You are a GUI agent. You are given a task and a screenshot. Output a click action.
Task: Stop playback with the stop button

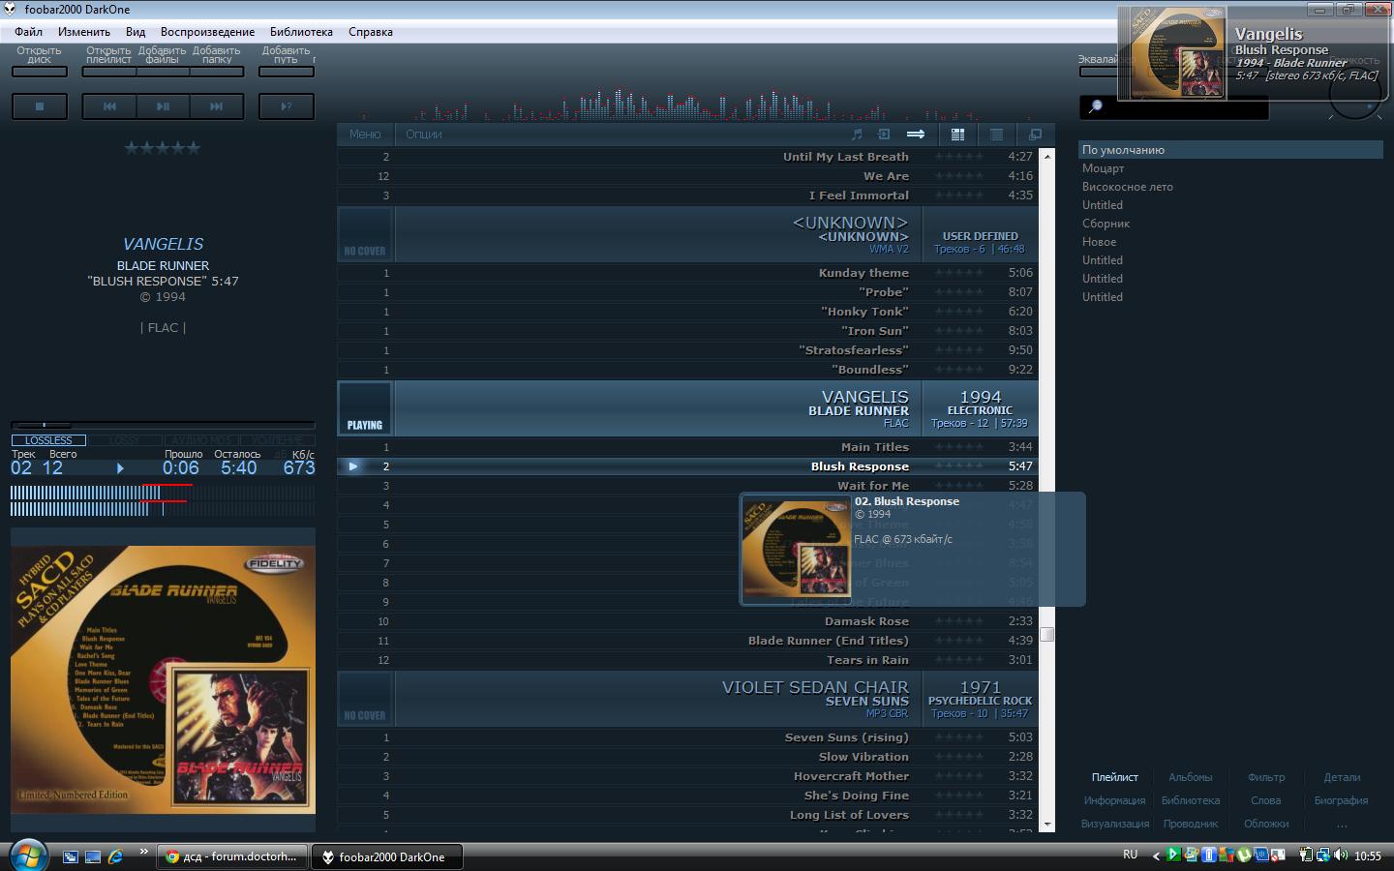point(40,106)
